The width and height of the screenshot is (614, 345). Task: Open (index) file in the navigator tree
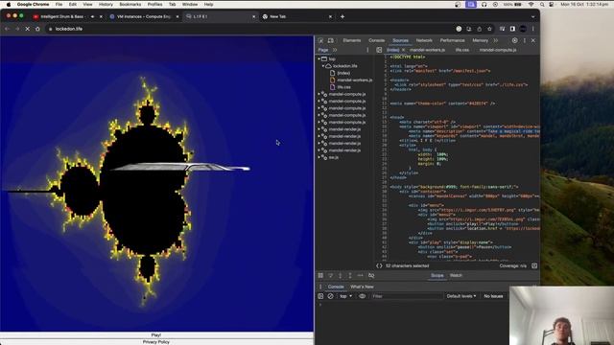343,73
